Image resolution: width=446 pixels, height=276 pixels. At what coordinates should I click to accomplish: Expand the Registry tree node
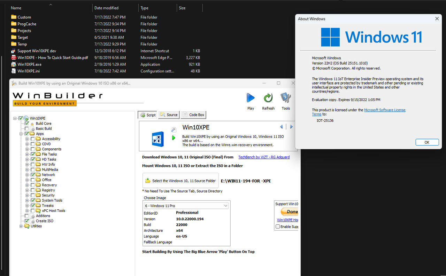(27, 190)
